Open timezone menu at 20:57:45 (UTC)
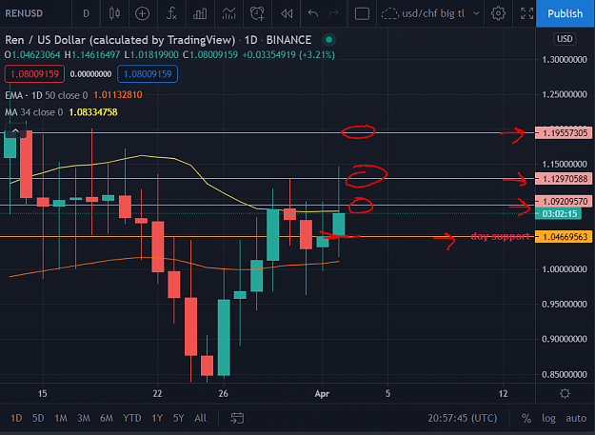This screenshot has height=435, width=595. click(463, 418)
